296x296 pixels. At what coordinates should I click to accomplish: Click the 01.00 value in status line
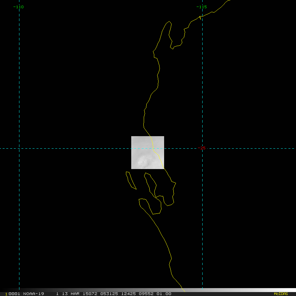tap(163, 294)
